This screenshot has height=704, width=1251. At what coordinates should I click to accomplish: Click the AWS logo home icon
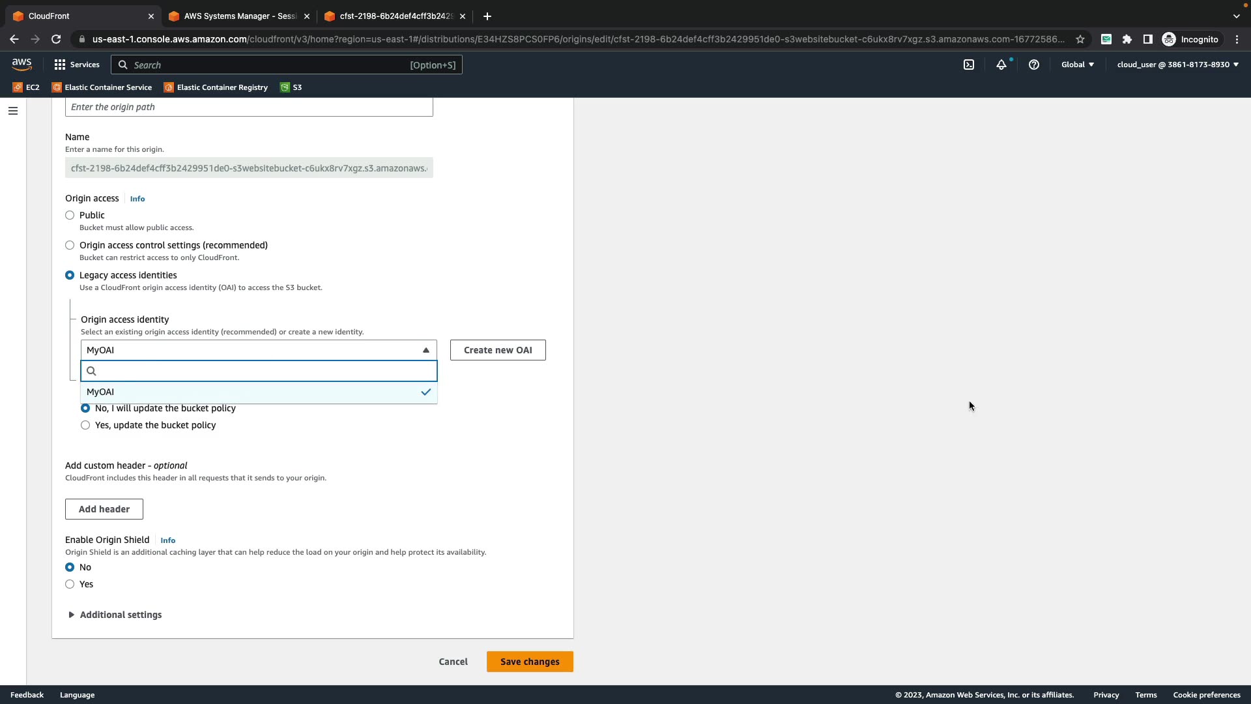(x=22, y=65)
